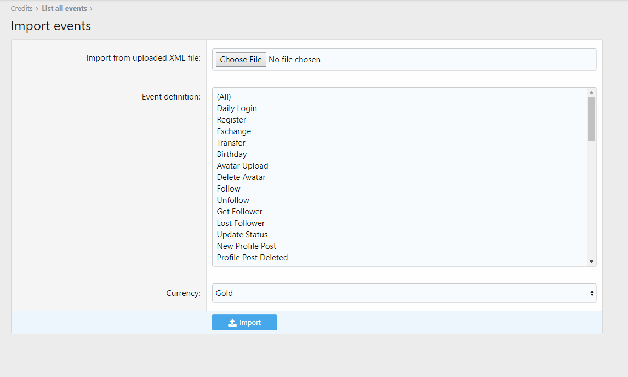628x377 pixels.
Task: Click the event list scroll down arrow
Action: [x=591, y=262]
